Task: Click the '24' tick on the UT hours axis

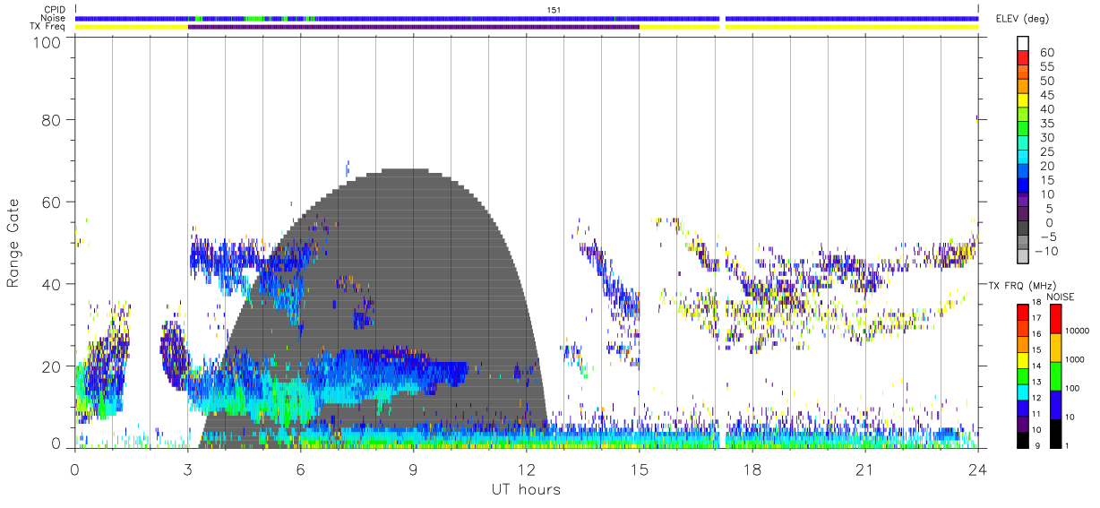Action: [977, 468]
